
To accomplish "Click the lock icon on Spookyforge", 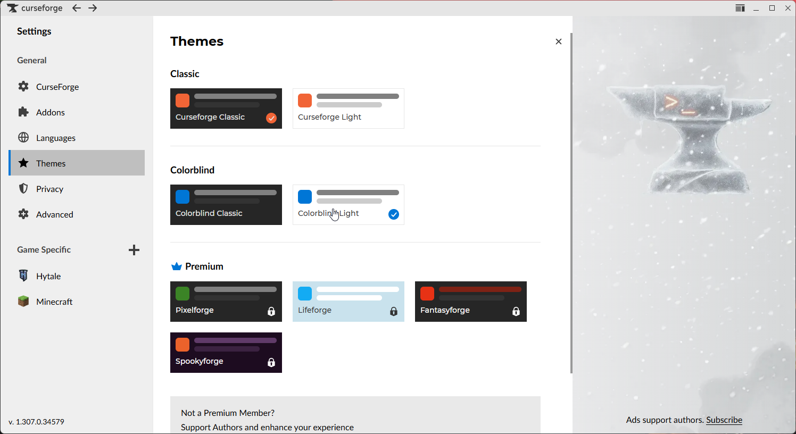I will tap(271, 363).
